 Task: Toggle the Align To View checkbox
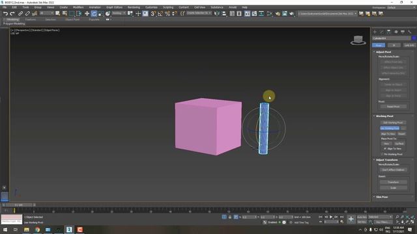coord(385,149)
